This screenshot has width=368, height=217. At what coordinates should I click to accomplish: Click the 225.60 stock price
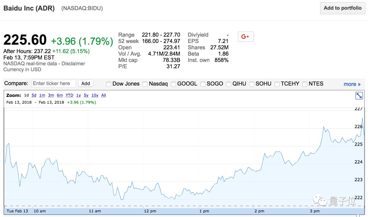[x=25, y=40]
